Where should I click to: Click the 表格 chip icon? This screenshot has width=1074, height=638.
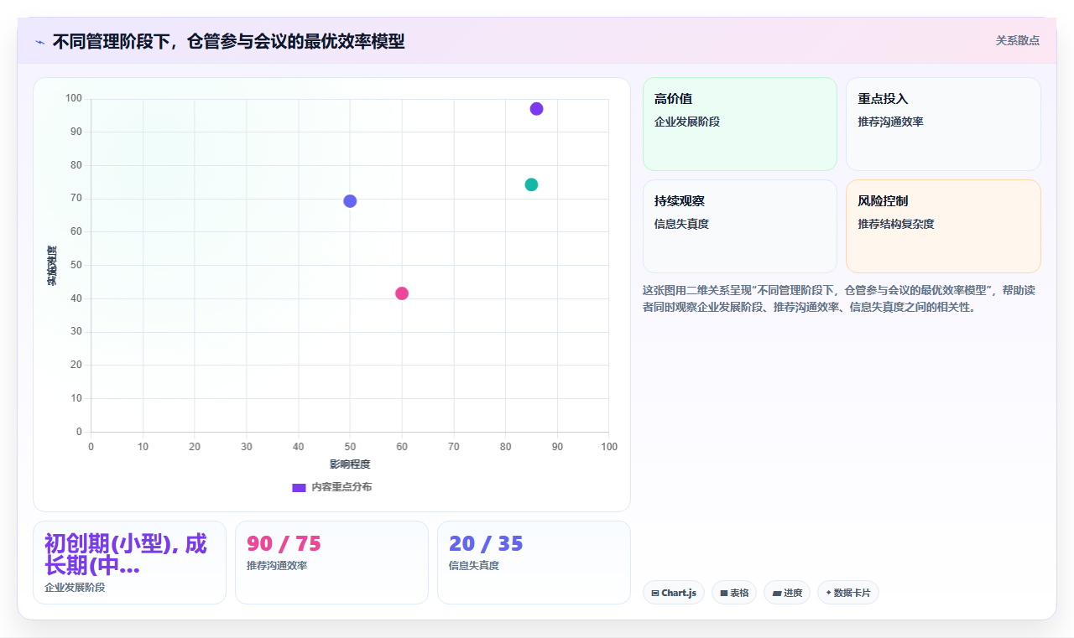pyautogui.click(x=724, y=593)
